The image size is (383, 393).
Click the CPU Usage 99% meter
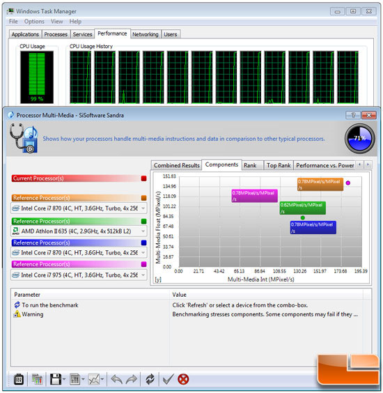(37, 77)
